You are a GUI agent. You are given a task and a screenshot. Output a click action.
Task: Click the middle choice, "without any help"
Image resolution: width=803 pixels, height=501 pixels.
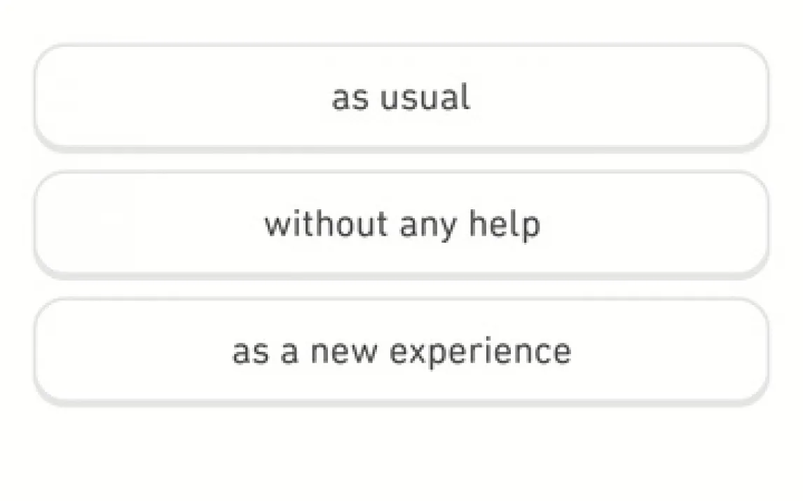pyautogui.click(x=401, y=224)
